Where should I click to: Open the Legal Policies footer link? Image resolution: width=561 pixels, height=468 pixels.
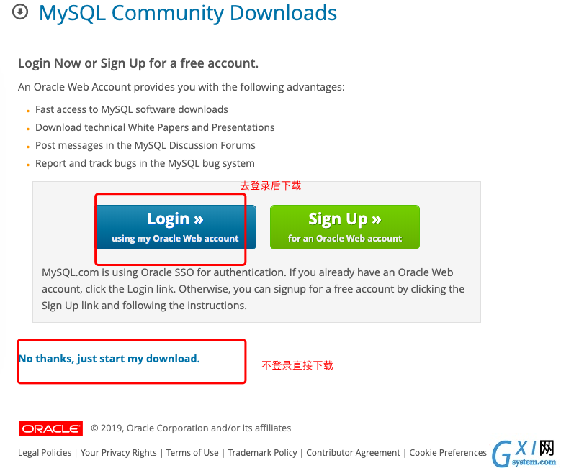(45, 453)
